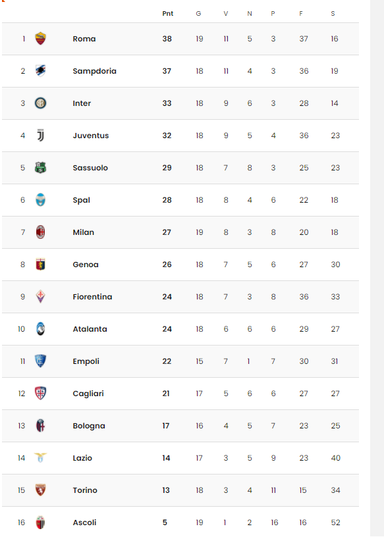
Task: Open the Empoli team name
Action: pyautogui.click(x=86, y=361)
